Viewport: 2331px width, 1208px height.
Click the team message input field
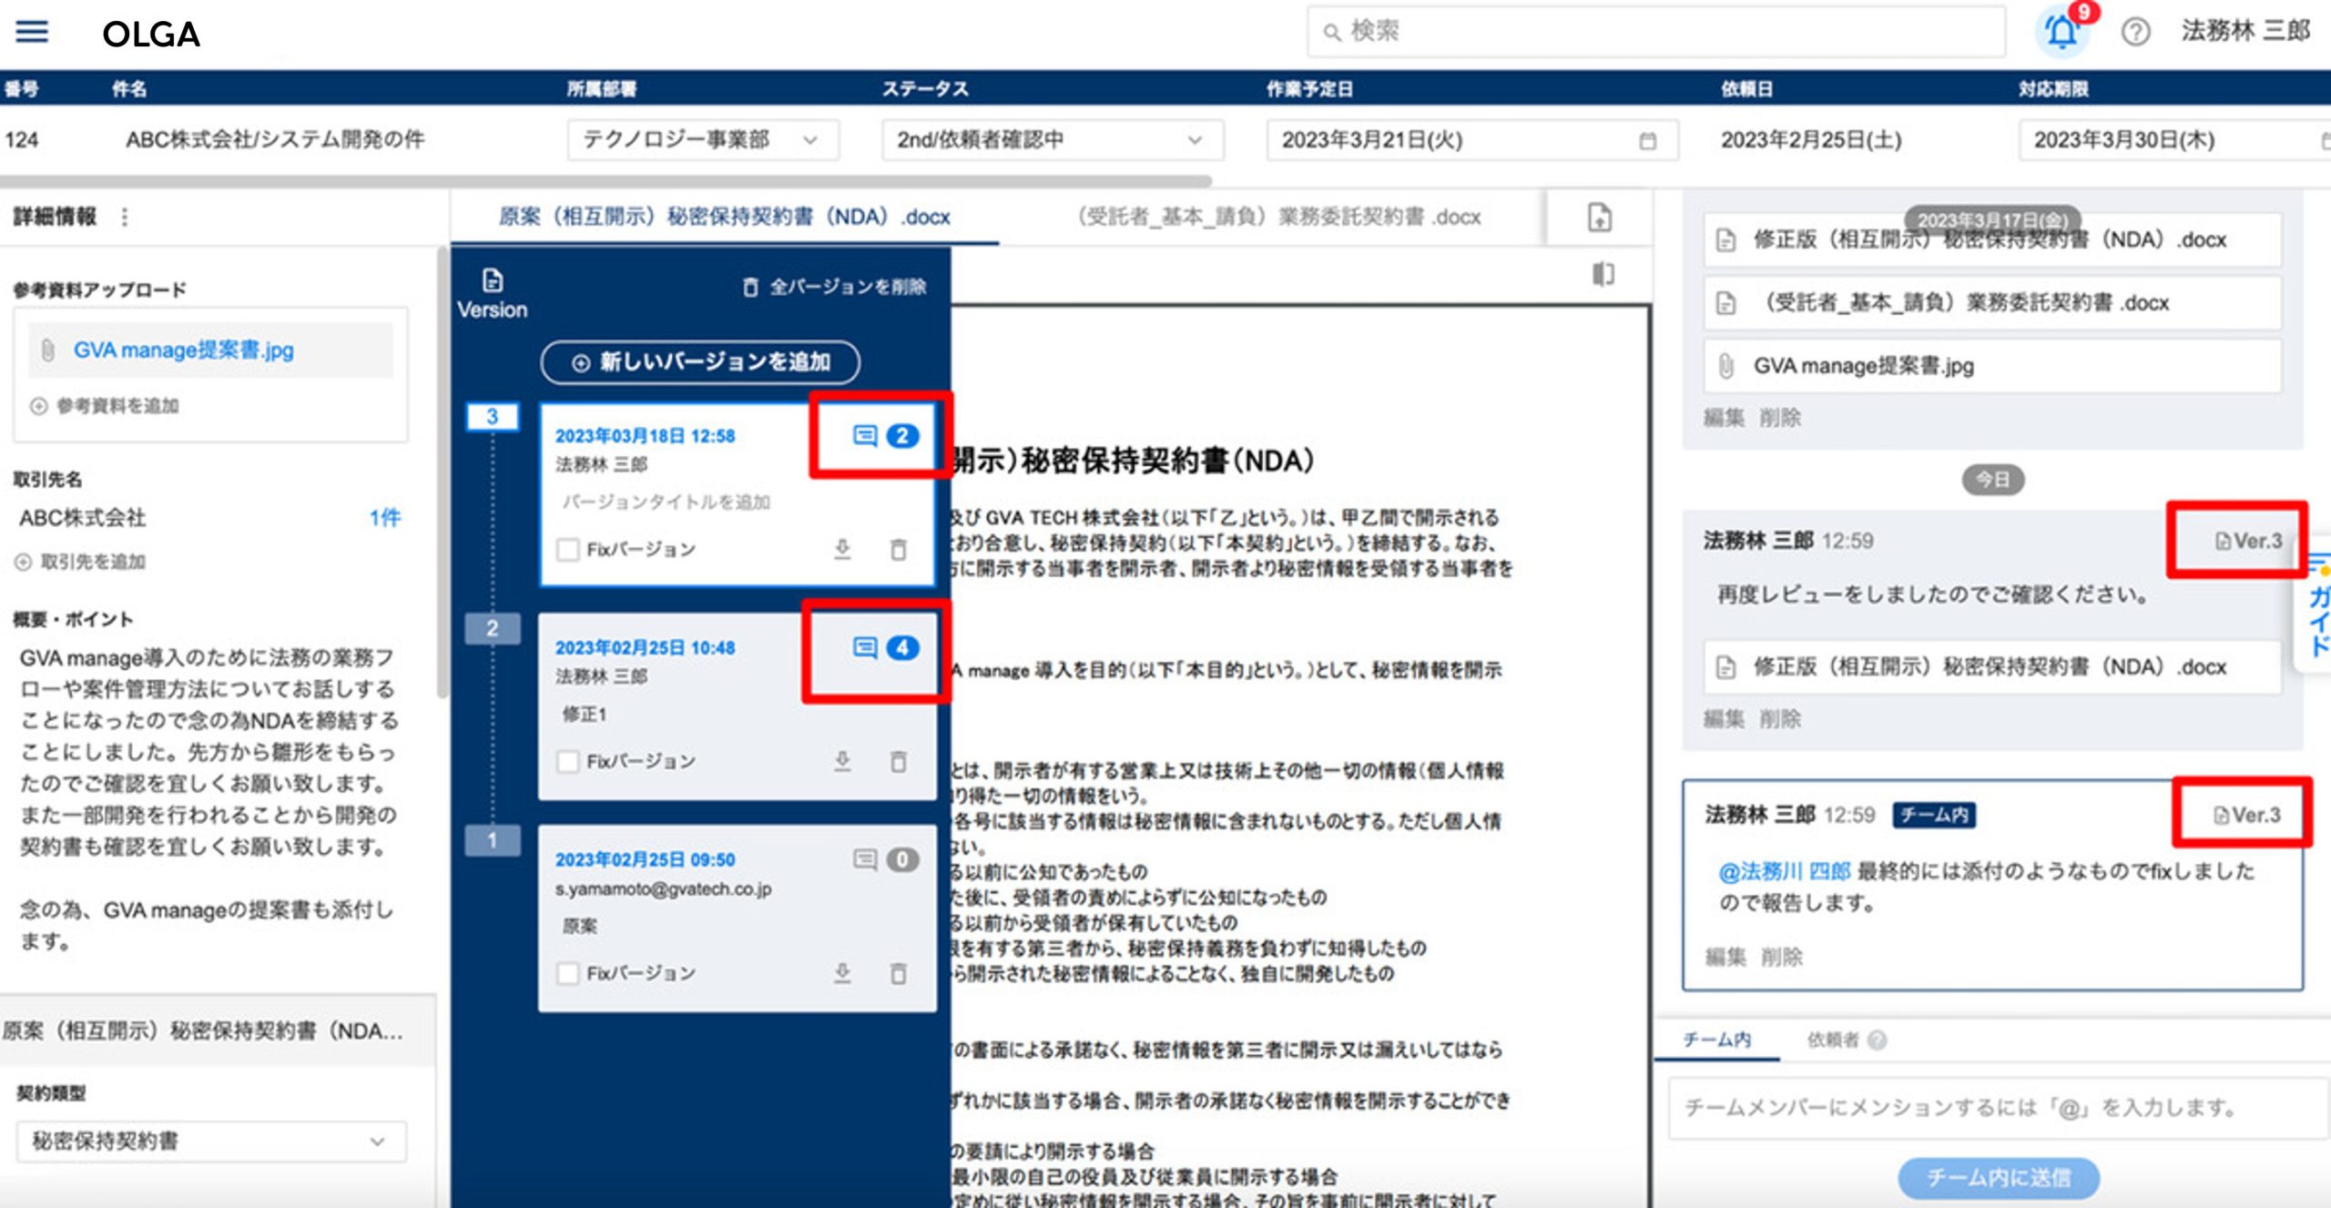[1999, 1107]
